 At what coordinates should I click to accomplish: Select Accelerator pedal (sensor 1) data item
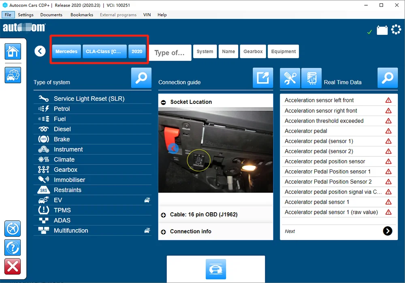pos(339,141)
